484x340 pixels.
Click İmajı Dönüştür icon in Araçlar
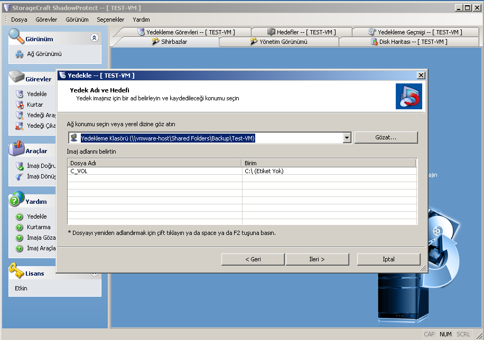point(20,176)
